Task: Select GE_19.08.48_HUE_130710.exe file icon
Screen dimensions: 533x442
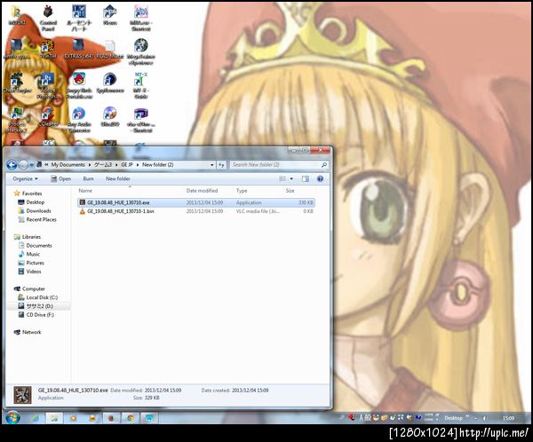Action: [83, 202]
